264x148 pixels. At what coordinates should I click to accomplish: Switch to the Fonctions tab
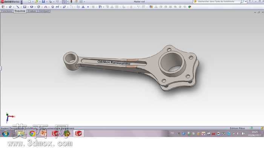[x=7, y=11]
